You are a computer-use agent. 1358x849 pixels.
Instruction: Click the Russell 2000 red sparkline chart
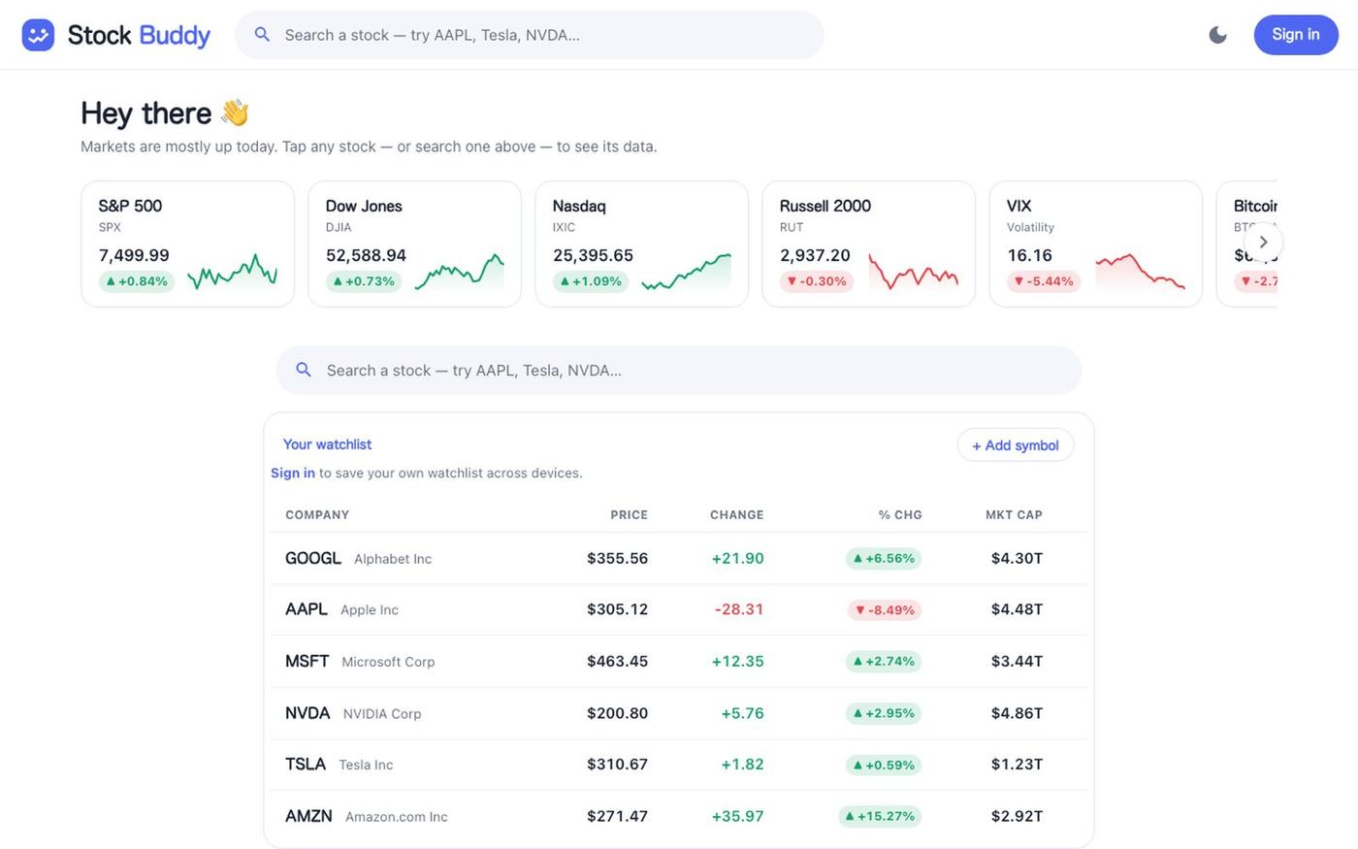pos(913,272)
